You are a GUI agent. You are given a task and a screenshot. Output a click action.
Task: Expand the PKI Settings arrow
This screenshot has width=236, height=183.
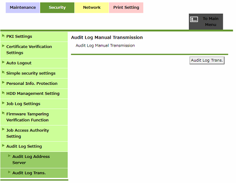(3, 36)
